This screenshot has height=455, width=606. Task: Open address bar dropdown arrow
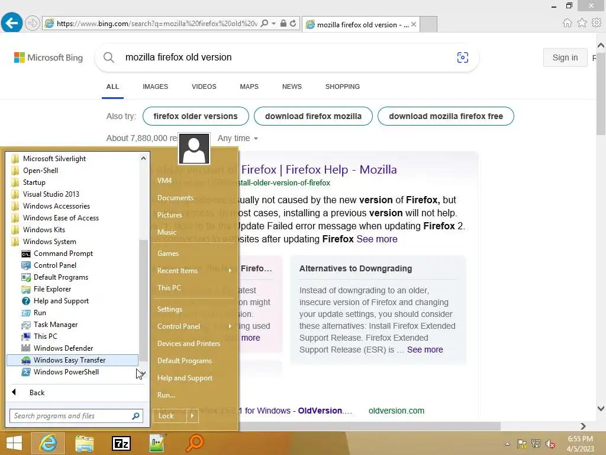pos(273,23)
